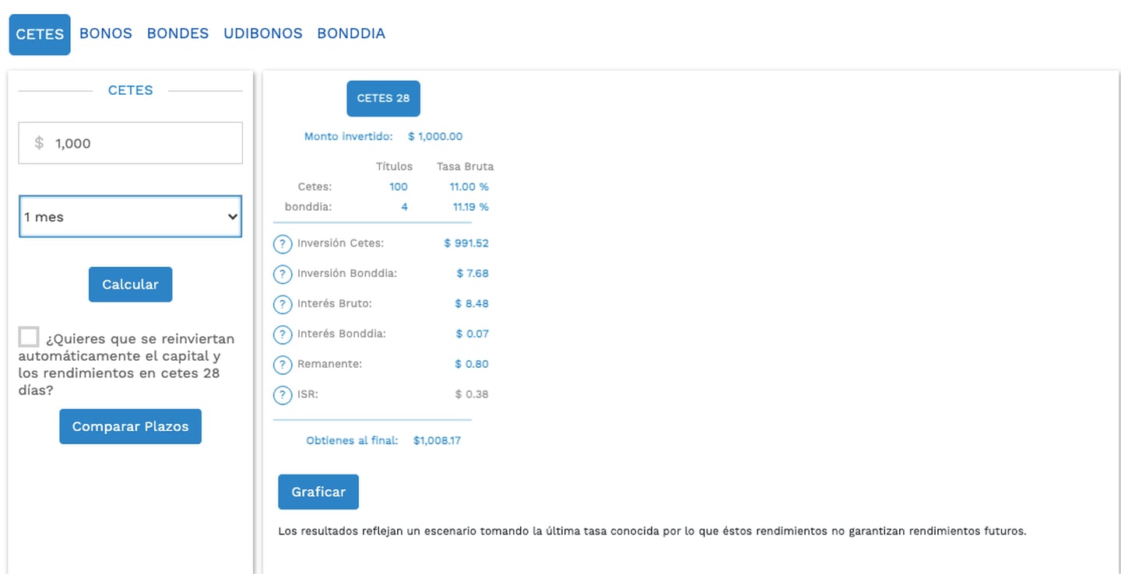Click the bonddia Tasa Bruta 11.19 %
1121x574 pixels.
pyautogui.click(x=471, y=207)
